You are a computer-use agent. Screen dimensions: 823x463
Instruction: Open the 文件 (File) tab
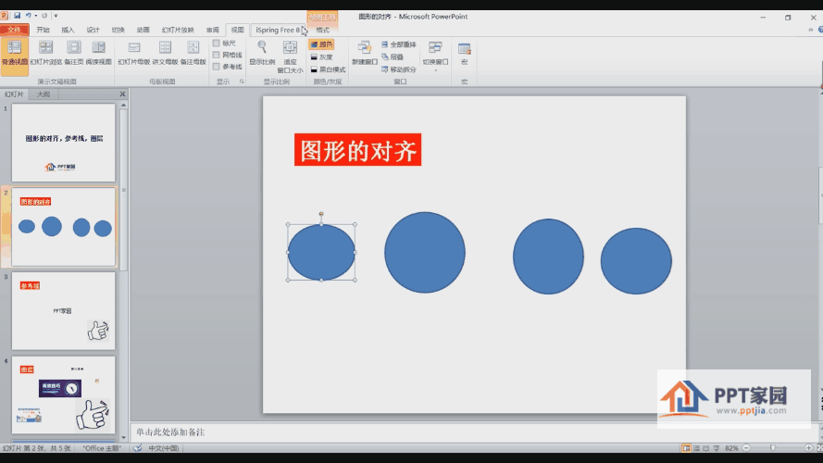[x=14, y=30]
